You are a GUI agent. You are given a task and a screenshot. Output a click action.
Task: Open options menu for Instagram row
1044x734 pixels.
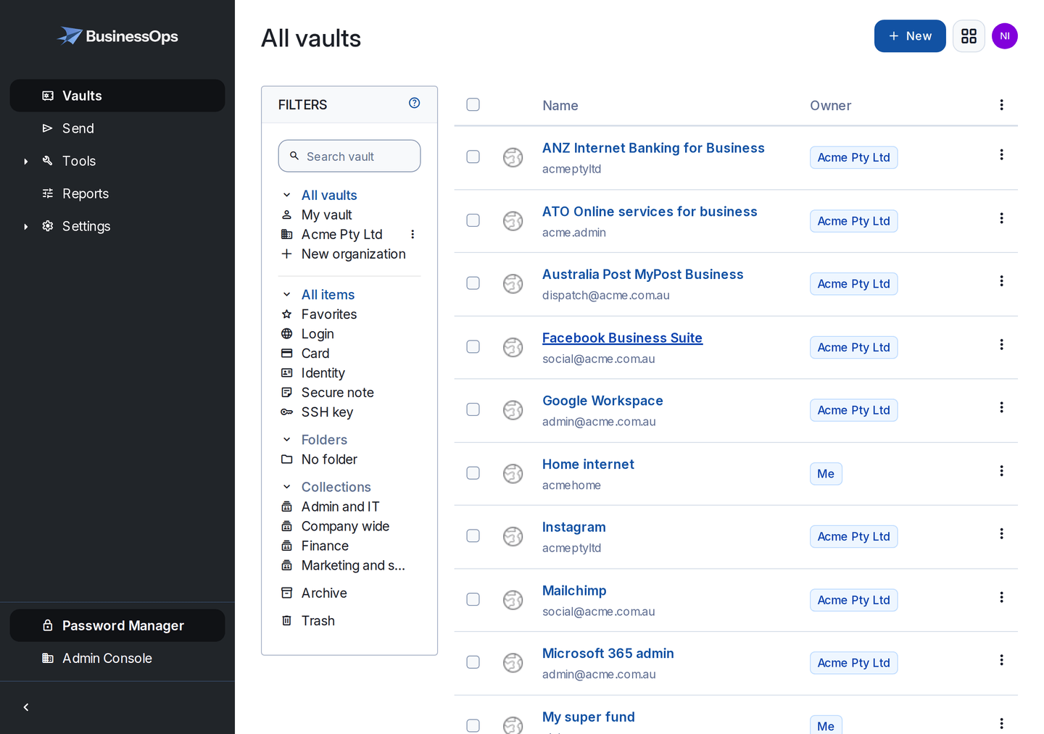tap(1001, 533)
